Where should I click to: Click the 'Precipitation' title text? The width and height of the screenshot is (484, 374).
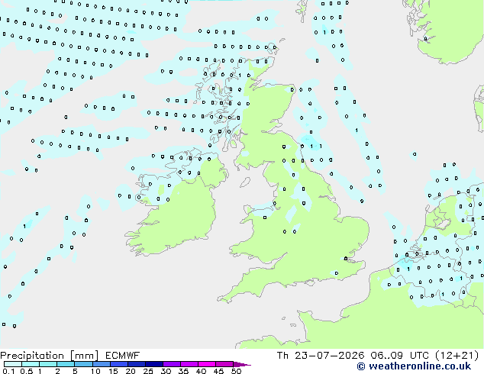(x=32, y=356)
